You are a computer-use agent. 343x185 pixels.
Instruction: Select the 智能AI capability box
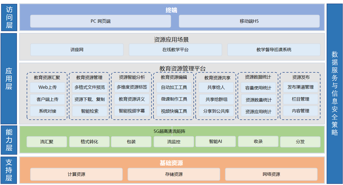coord(215,142)
